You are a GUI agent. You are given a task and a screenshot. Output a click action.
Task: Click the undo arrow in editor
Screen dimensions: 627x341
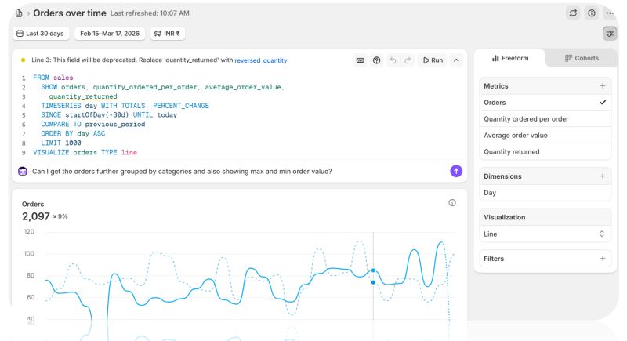tap(393, 60)
